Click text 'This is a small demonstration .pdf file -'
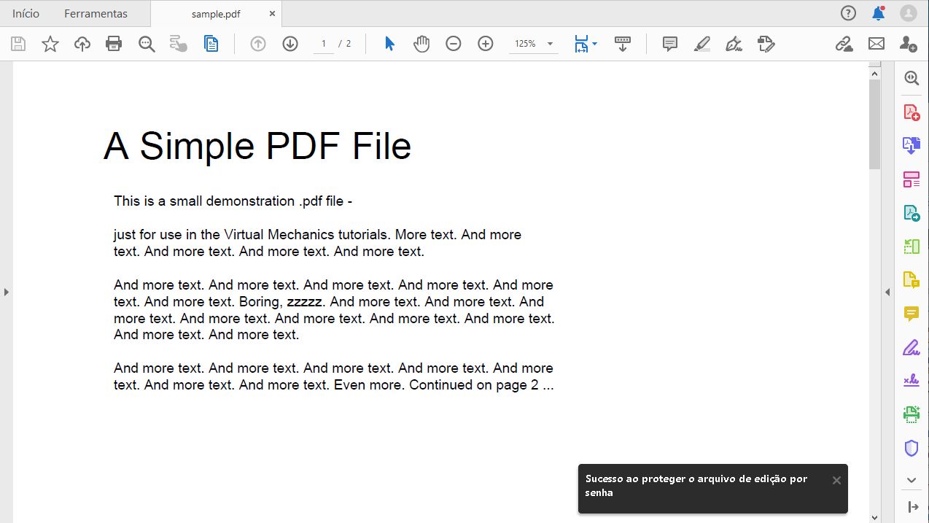 (x=233, y=201)
